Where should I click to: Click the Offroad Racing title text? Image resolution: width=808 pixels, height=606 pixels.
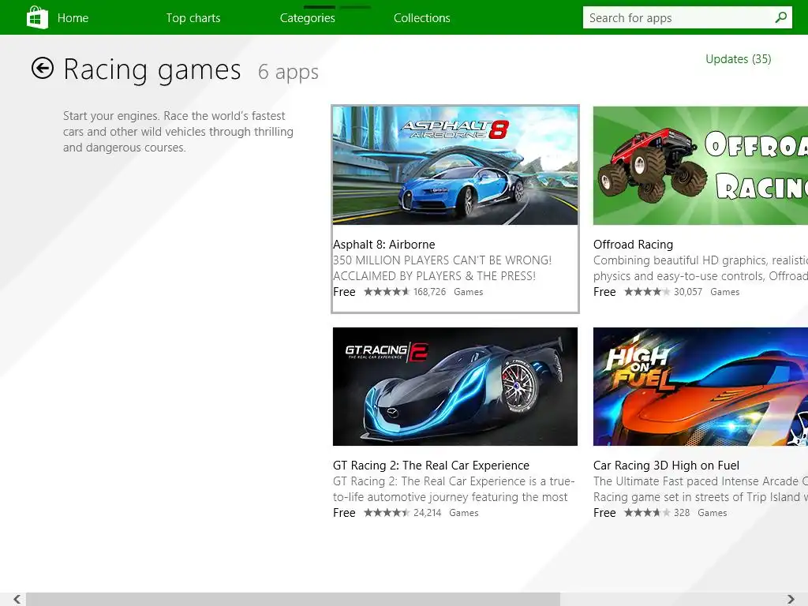(633, 245)
